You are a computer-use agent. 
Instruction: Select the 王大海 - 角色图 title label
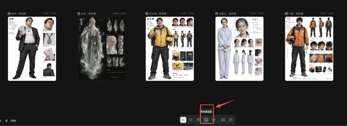pos(157,14)
